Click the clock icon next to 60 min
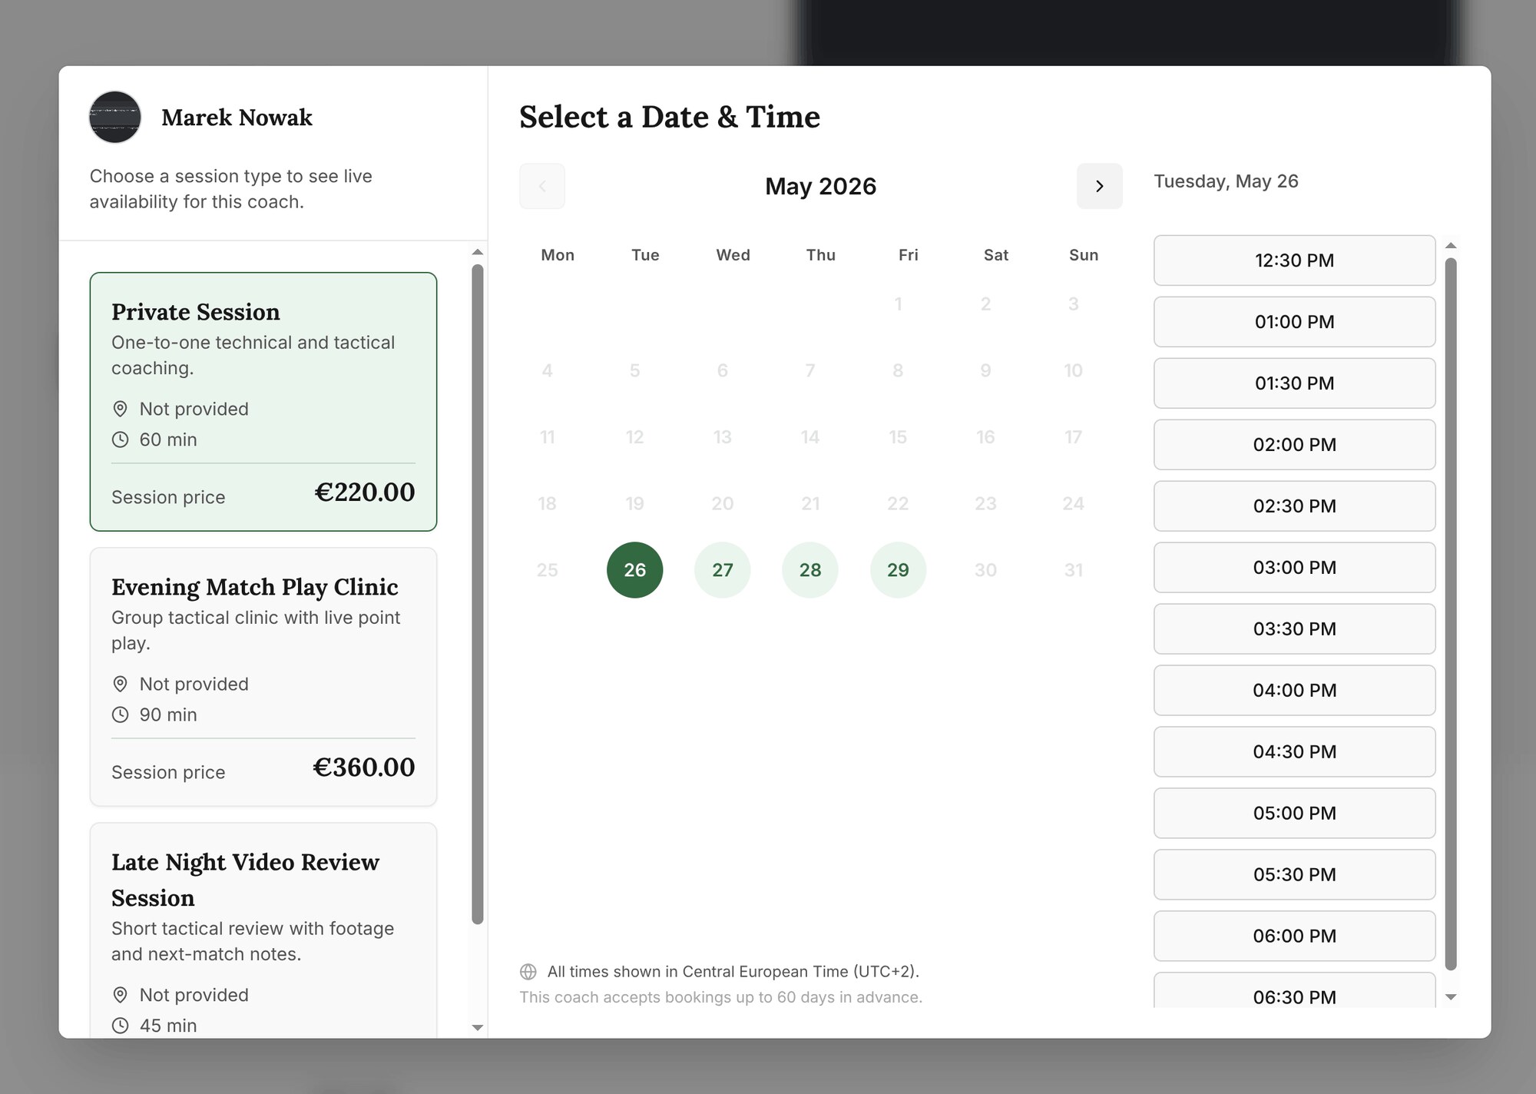 [121, 439]
